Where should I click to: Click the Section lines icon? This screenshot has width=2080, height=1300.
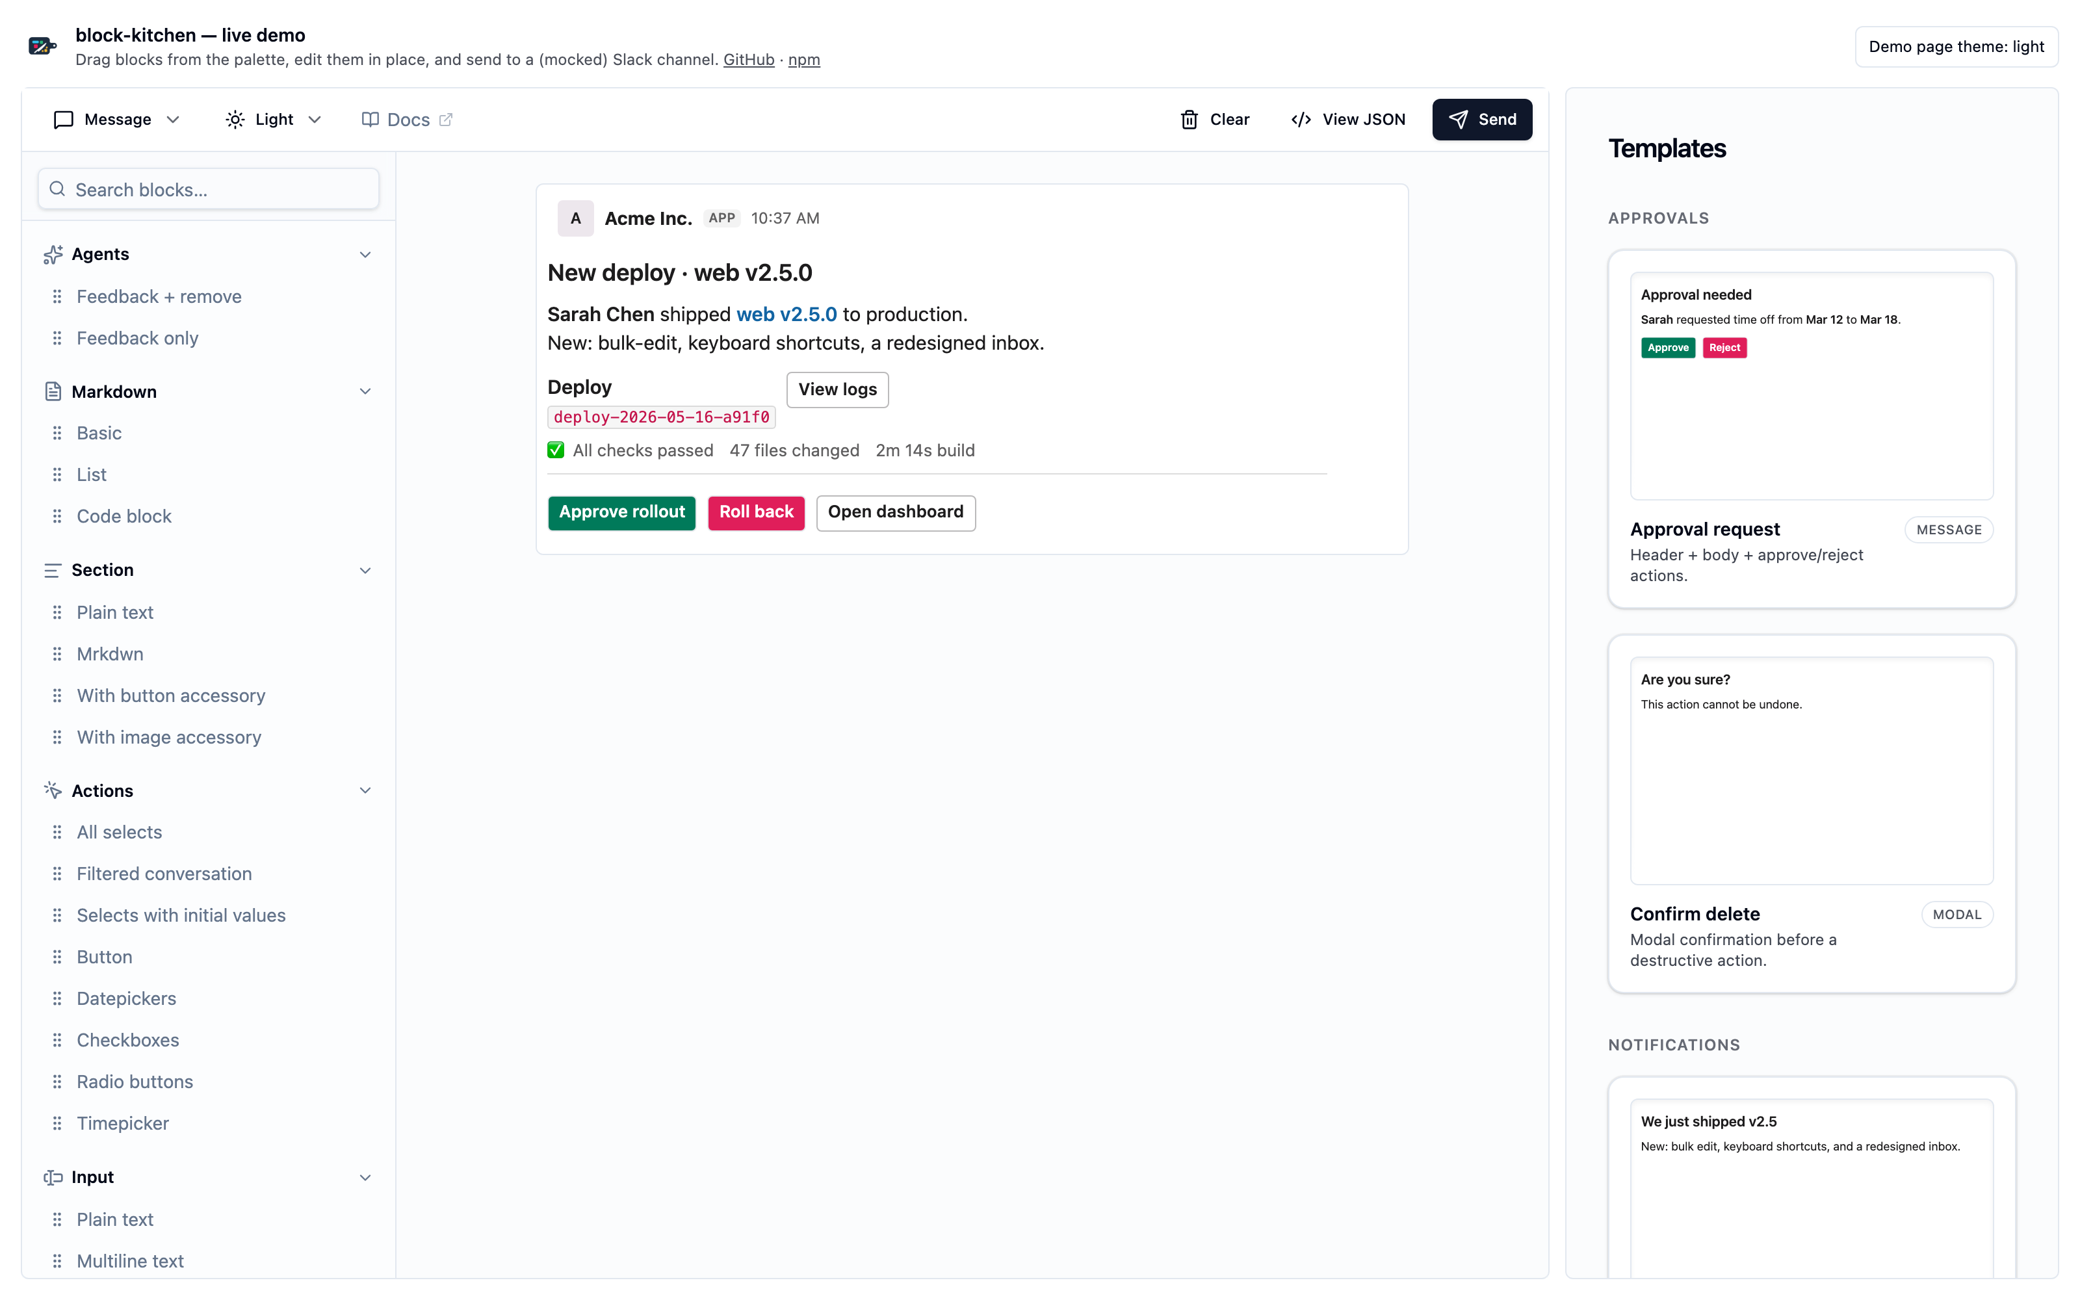53,570
